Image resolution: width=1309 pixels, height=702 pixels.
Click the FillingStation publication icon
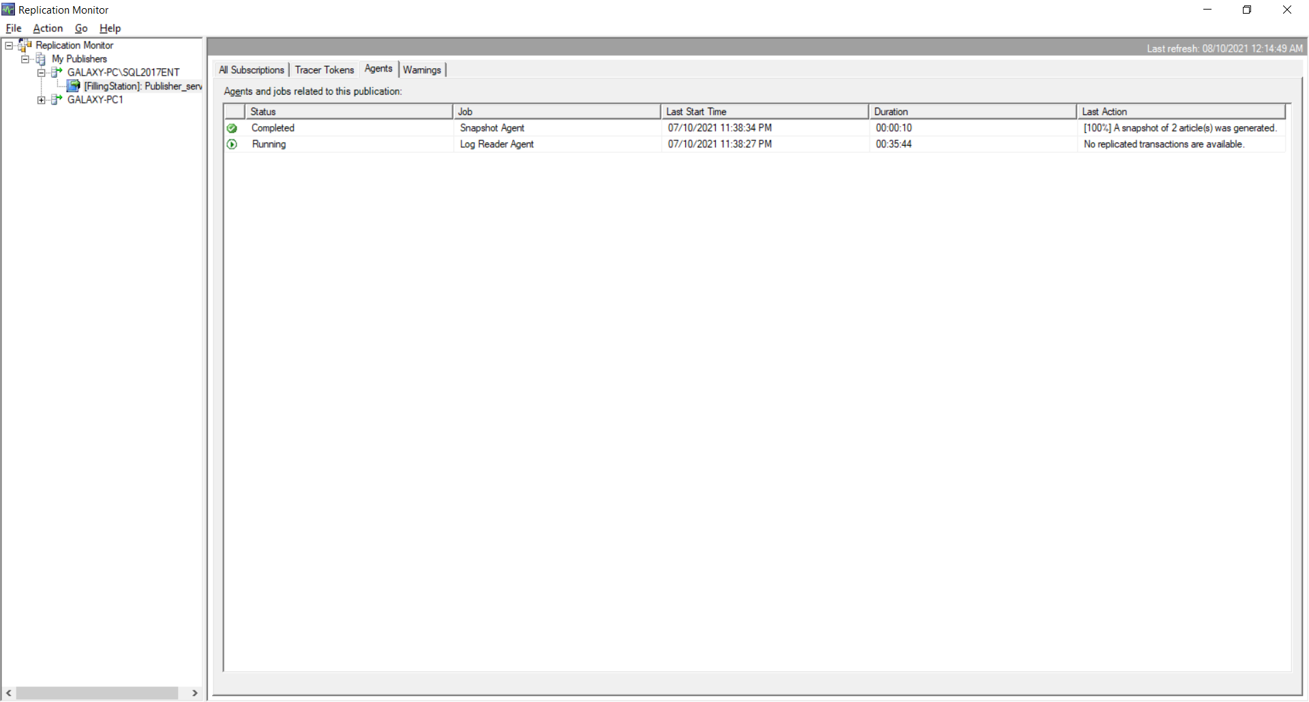tap(73, 86)
